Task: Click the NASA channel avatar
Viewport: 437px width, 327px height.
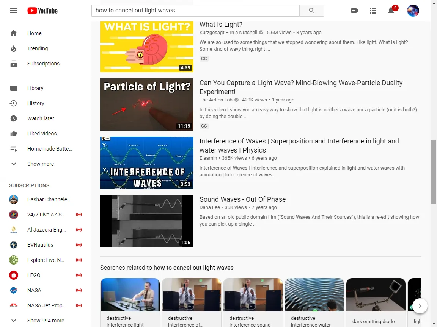Action: click(14, 290)
